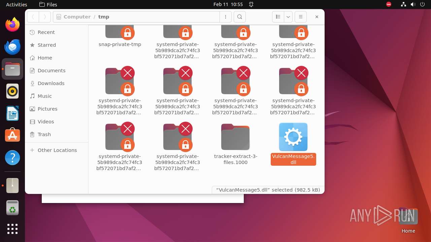The height and width of the screenshot is (242, 431).
Task: Select the Files app dock icon
Action: [12, 69]
